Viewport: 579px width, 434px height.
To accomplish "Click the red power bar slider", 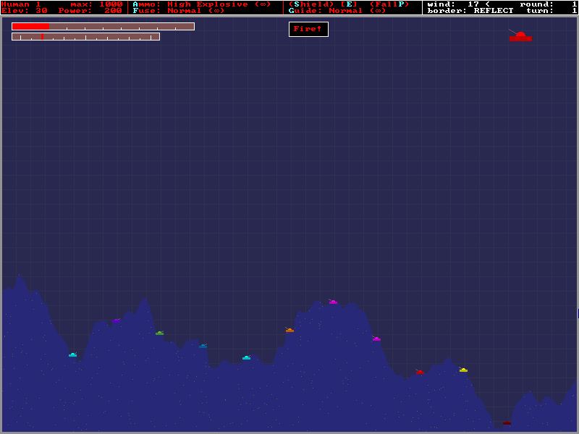I will pos(103,27).
